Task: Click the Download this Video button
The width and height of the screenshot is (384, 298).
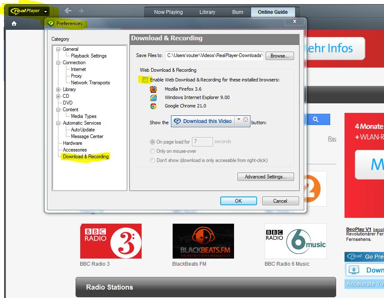Action: (203, 121)
